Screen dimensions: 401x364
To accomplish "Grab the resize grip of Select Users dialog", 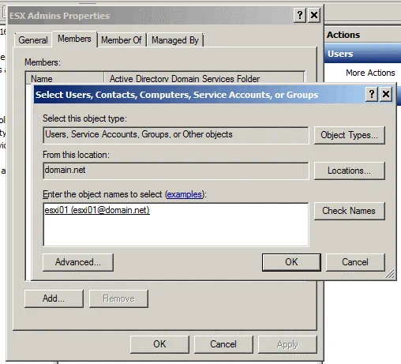I will [390, 274].
